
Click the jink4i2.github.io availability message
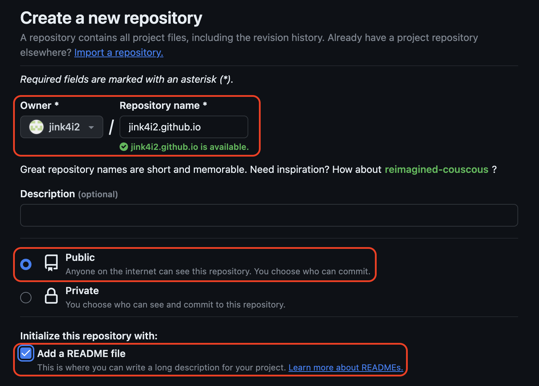[190, 147]
